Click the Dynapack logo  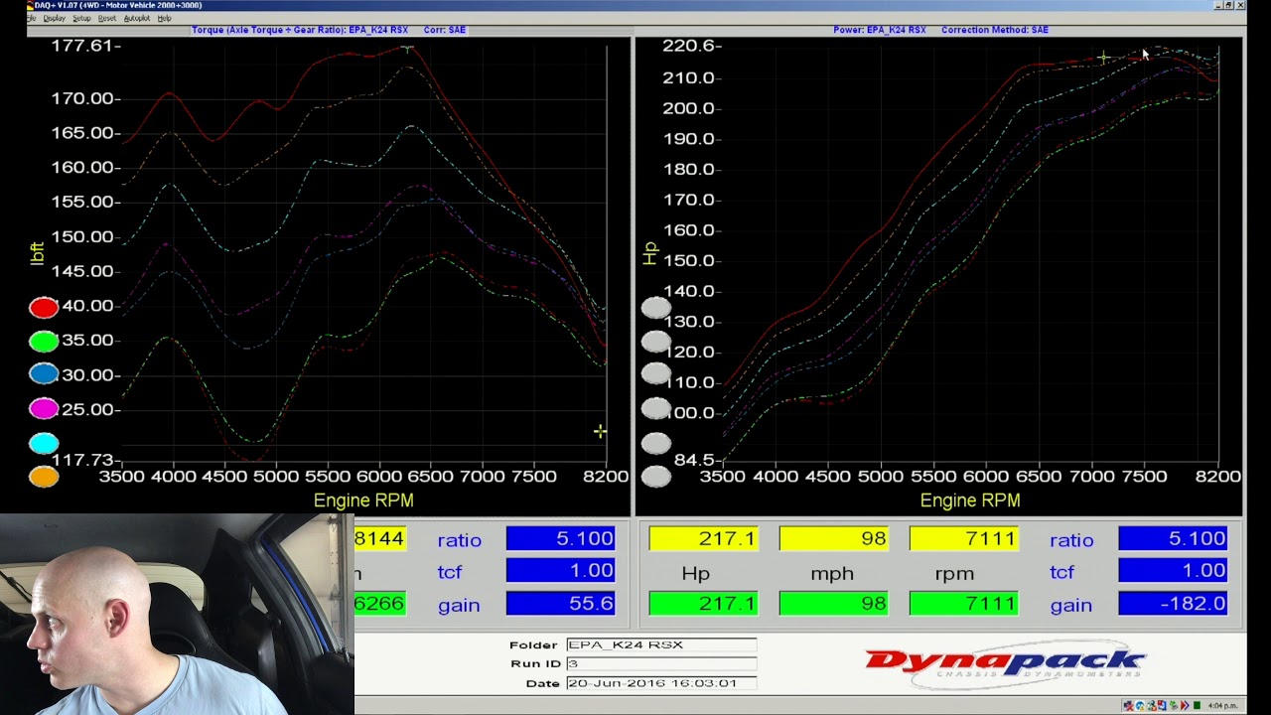[x=1005, y=664]
